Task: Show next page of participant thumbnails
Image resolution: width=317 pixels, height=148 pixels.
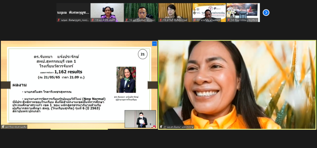Action: 266,13
